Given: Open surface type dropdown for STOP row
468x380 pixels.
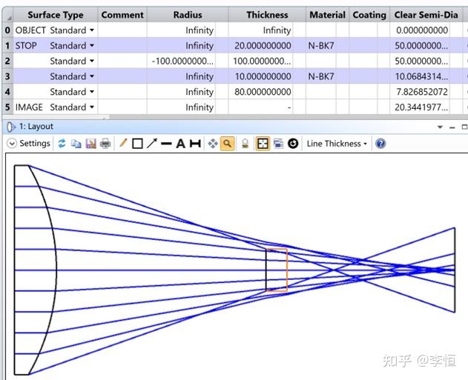Looking at the screenshot, I should (92, 46).
